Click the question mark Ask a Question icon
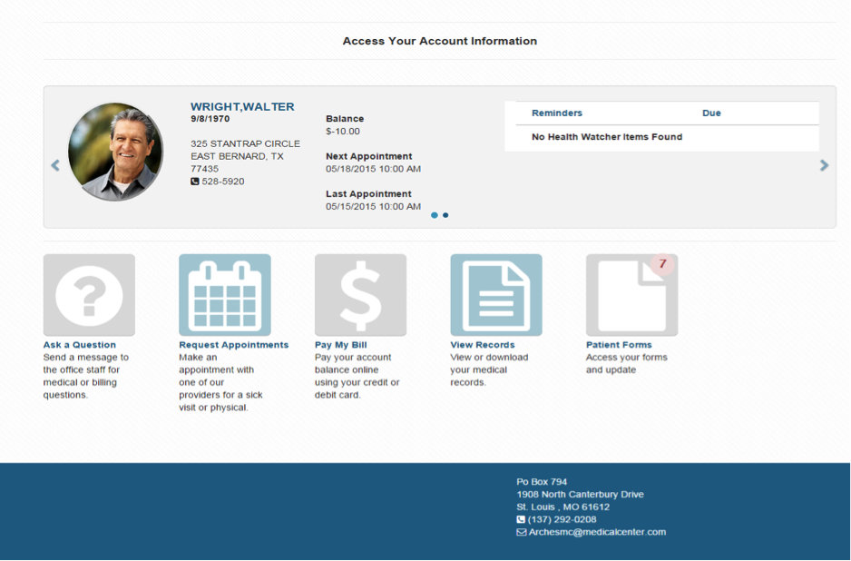 [89, 295]
